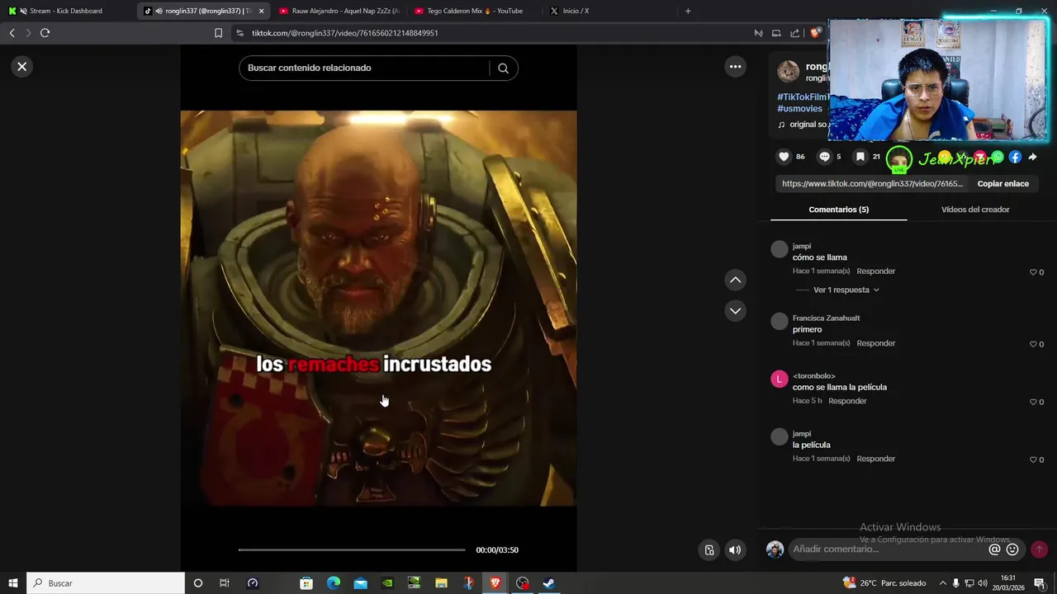Close the TikTok video viewer

[x=22, y=67]
